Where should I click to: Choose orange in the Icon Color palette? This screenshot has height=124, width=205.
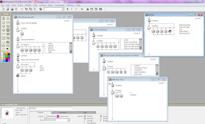pyautogui.click(x=7, y=54)
